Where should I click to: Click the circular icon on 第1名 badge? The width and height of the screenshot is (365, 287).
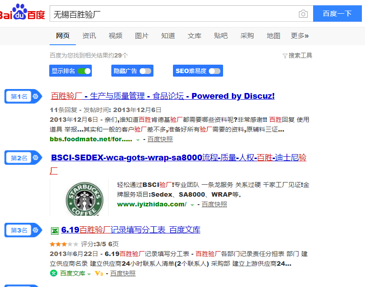[35, 96]
